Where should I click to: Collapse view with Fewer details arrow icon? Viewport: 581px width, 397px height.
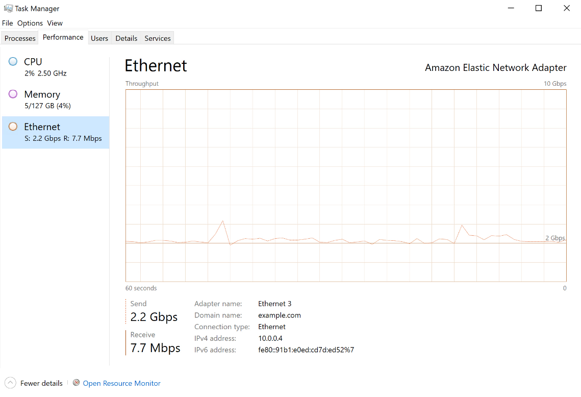coord(10,383)
